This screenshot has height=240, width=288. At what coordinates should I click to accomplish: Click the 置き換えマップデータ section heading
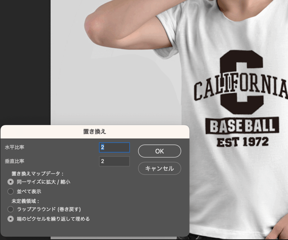(38, 174)
